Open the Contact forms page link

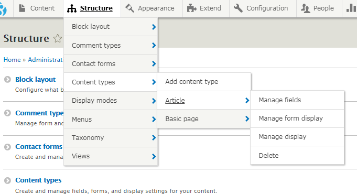[39, 147]
